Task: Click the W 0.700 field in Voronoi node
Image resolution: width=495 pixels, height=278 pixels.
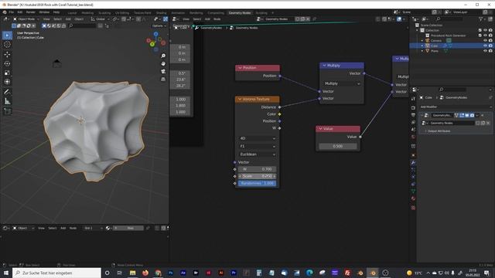Action: tap(258, 169)
